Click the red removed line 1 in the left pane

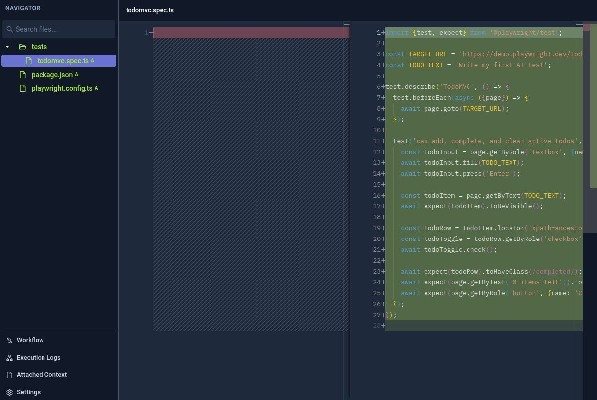pos(252,33)
